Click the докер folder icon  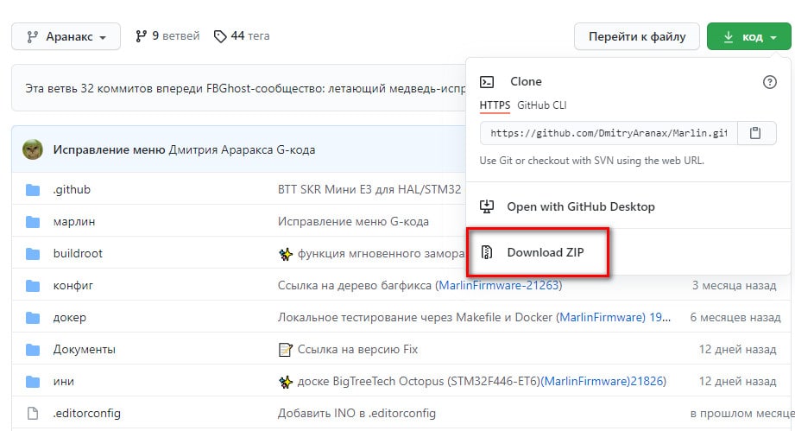click(33, 318)
